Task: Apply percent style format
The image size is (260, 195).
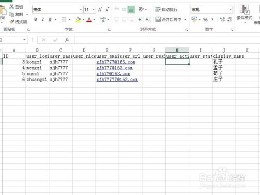Action: pos(205,19)
